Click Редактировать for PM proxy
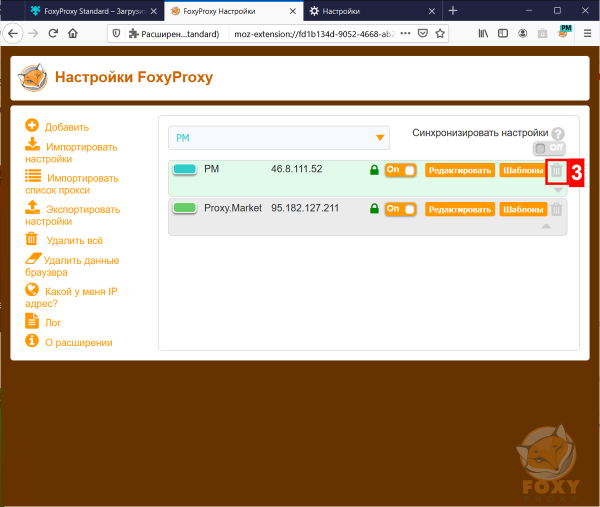This screenshot has width=600, height=507. tap(460, 170)
